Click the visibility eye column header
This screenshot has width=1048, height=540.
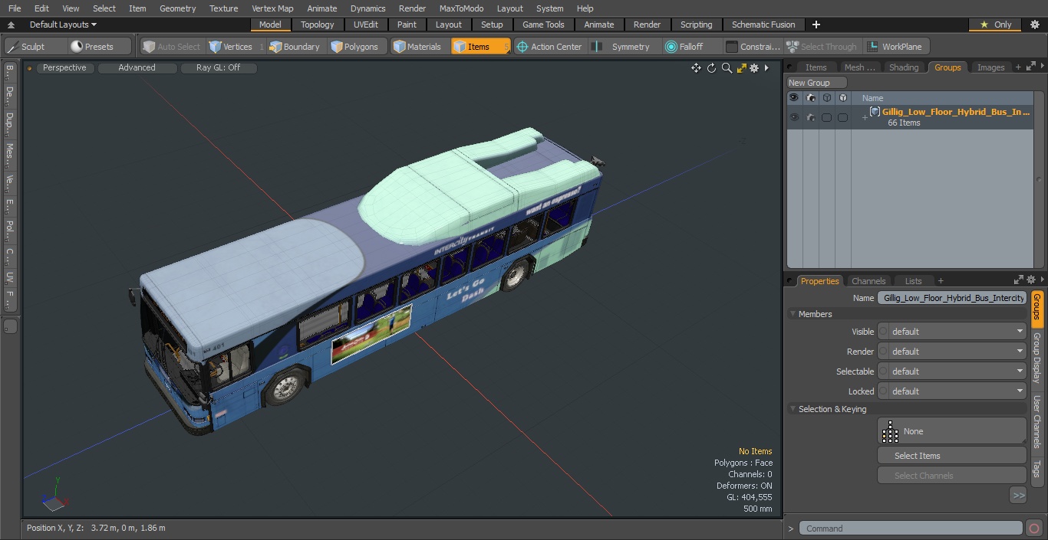pos(794,98)
